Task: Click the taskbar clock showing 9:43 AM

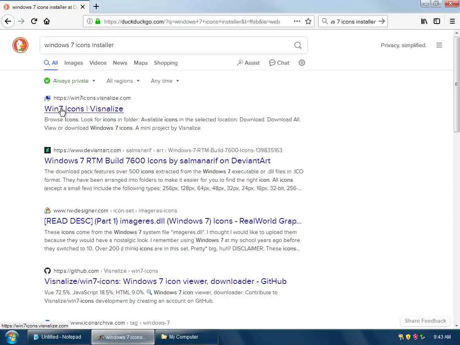Action: click(442, 337)
